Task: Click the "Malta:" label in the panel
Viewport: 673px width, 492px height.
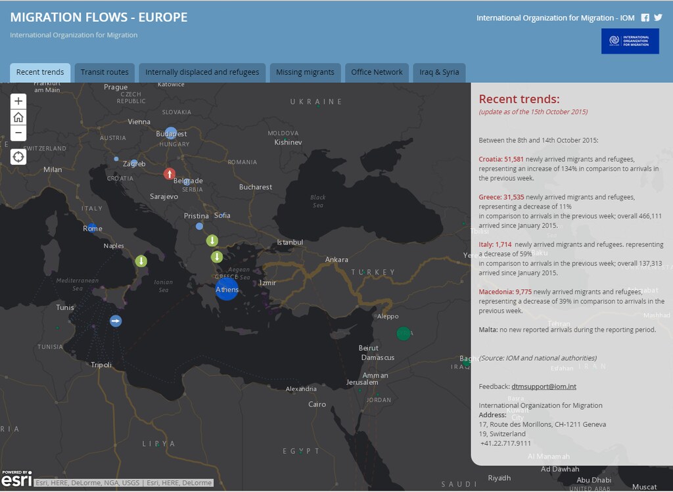Action: click(488, 330)
